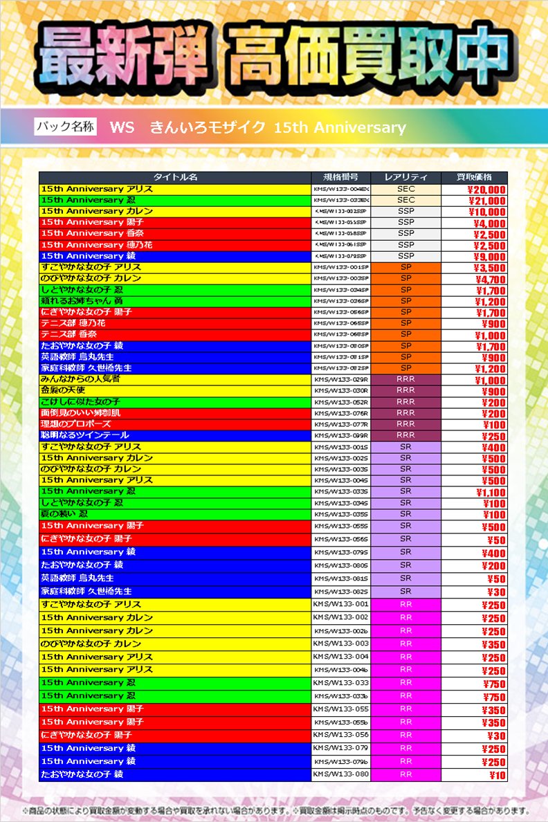Select card number KMS/W133-099R
This screenshot has width=548, height=822.
pyautogui.click(x=341, y=436)
